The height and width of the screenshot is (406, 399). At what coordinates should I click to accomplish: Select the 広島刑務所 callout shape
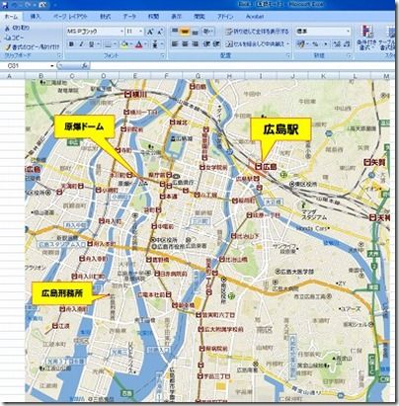click(62, 292)
